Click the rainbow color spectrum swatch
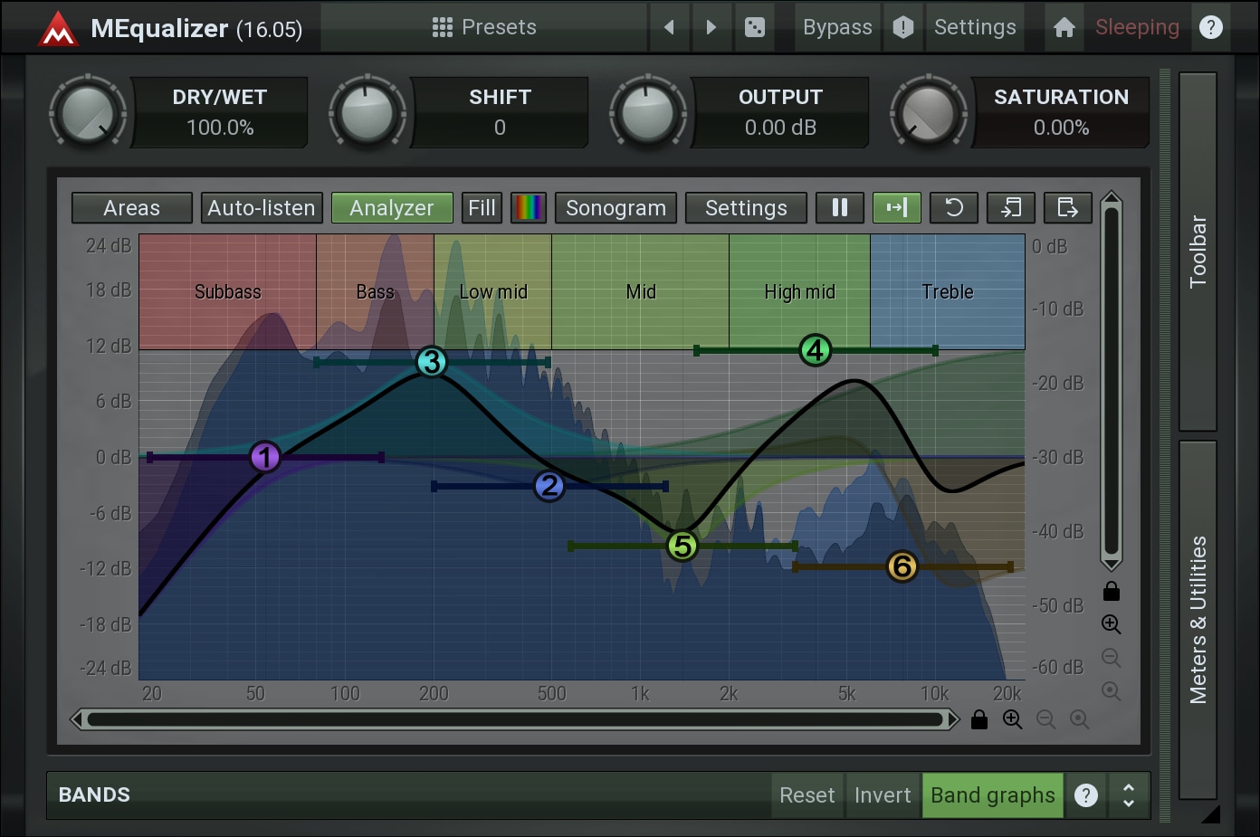This screenshot has height=837, width=1260. 529,208
